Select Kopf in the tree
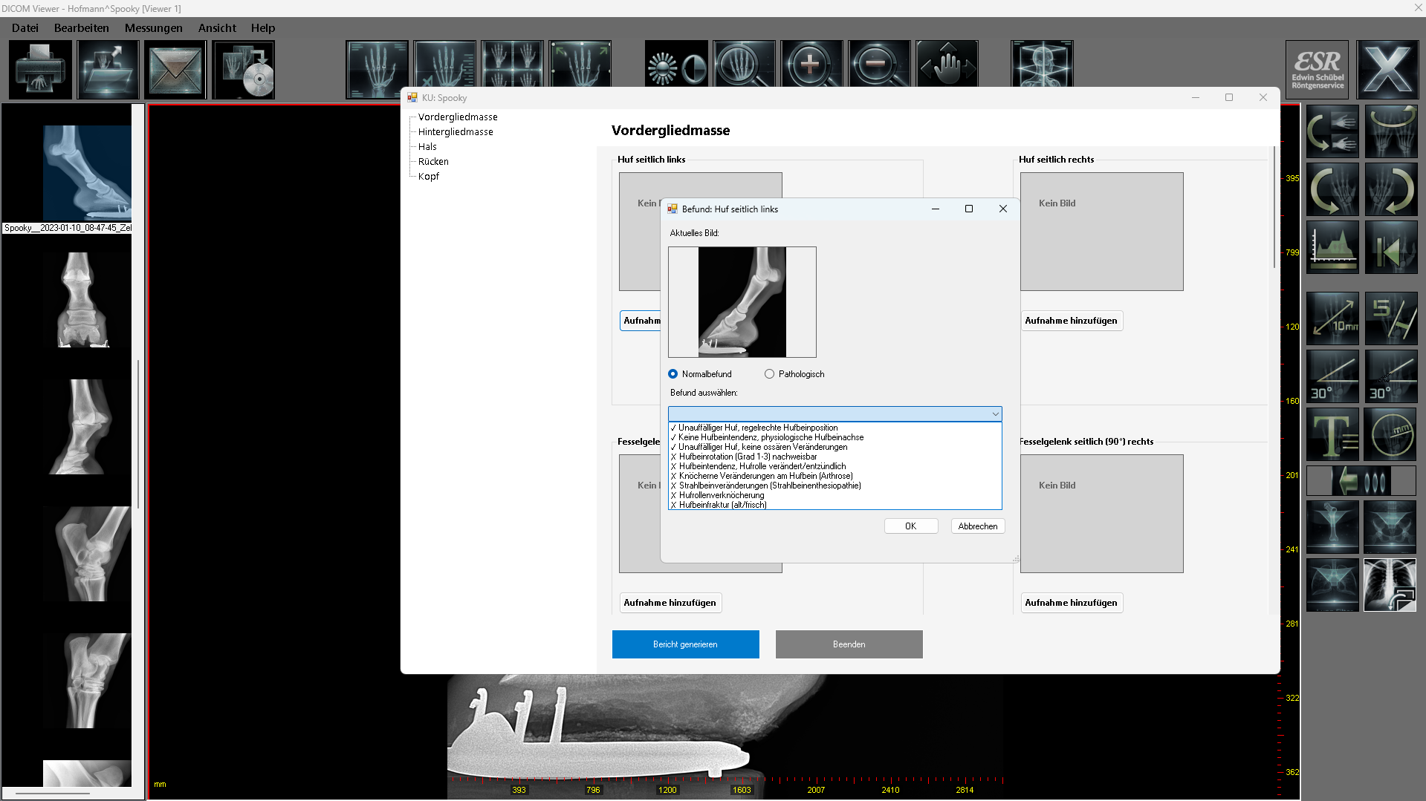The width and height of the screenshot is (1426, 801). click(429, 177)
